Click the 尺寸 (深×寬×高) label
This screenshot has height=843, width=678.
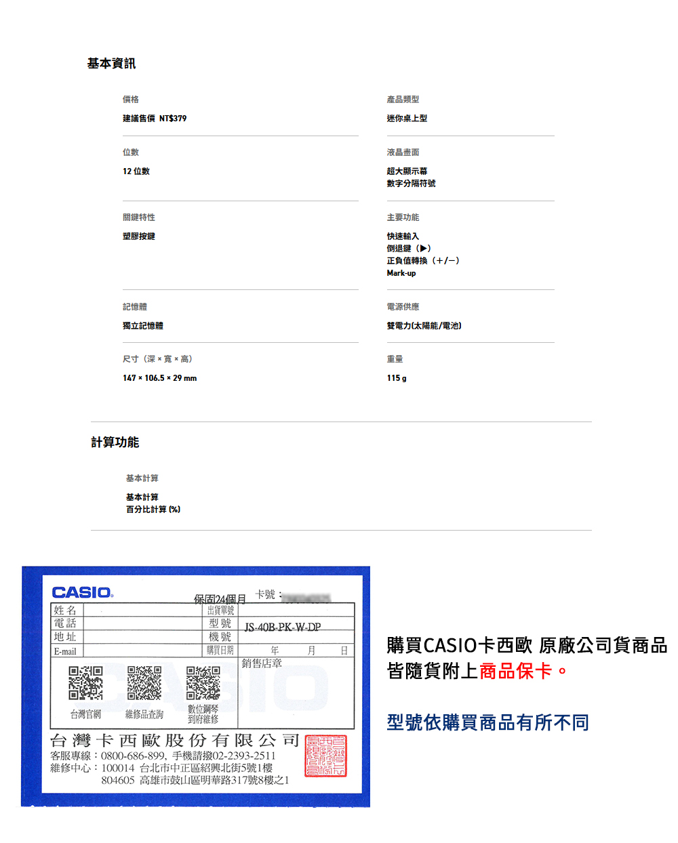(158, 359)
